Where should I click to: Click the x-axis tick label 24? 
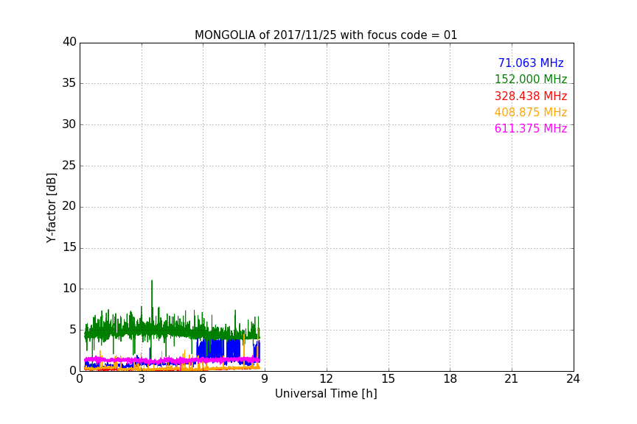tap(573, 379)
